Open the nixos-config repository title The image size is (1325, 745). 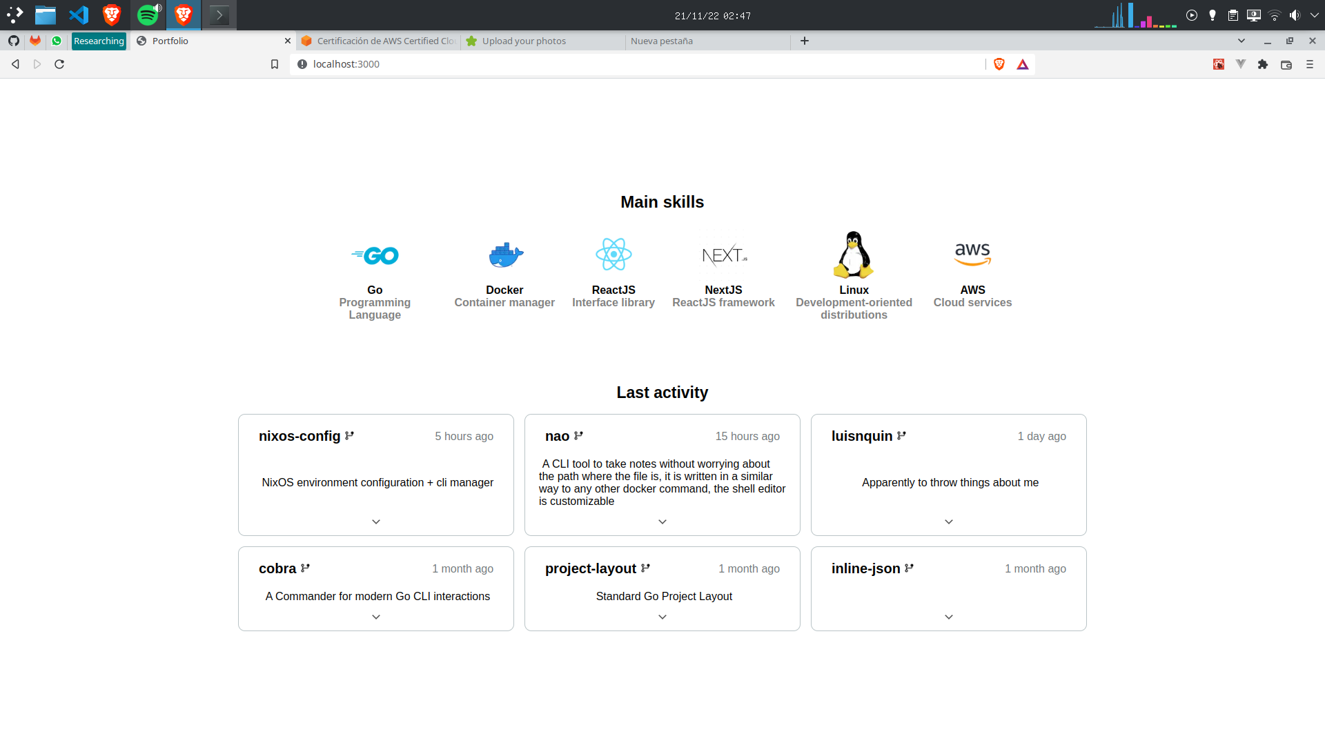click(300, 436)
